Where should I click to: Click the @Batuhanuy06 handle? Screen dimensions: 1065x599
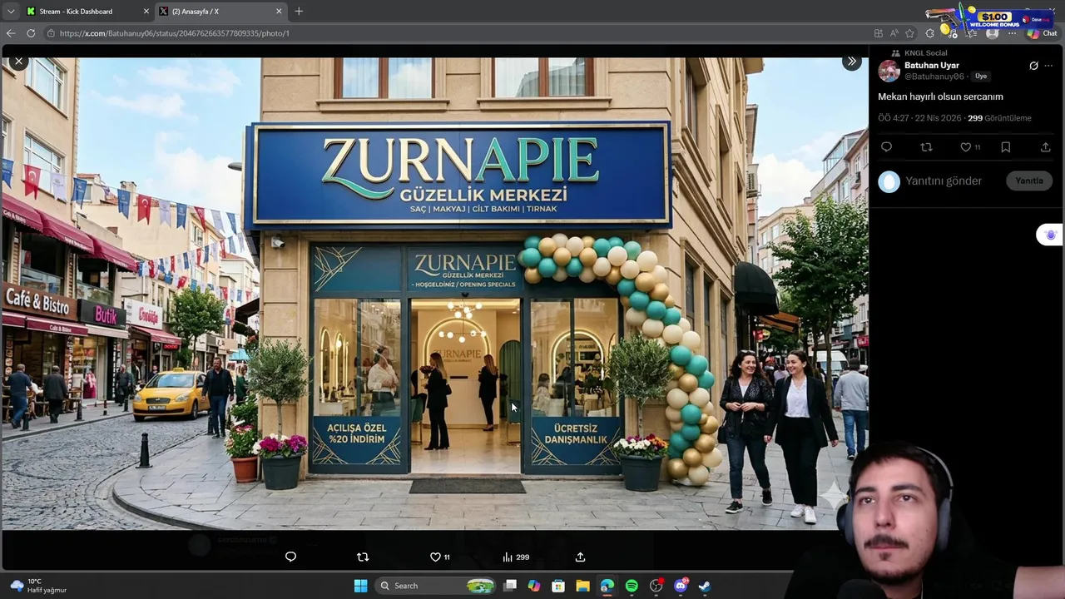934,76
